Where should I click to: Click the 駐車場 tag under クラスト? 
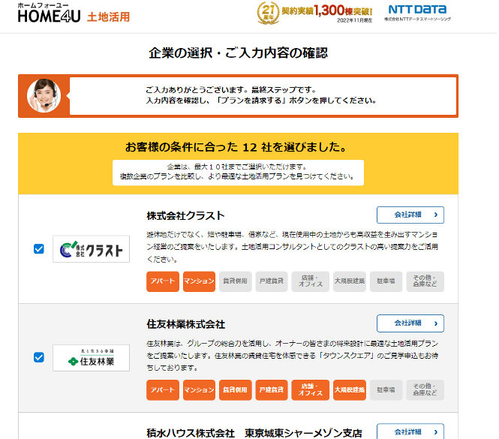[386, 281]
